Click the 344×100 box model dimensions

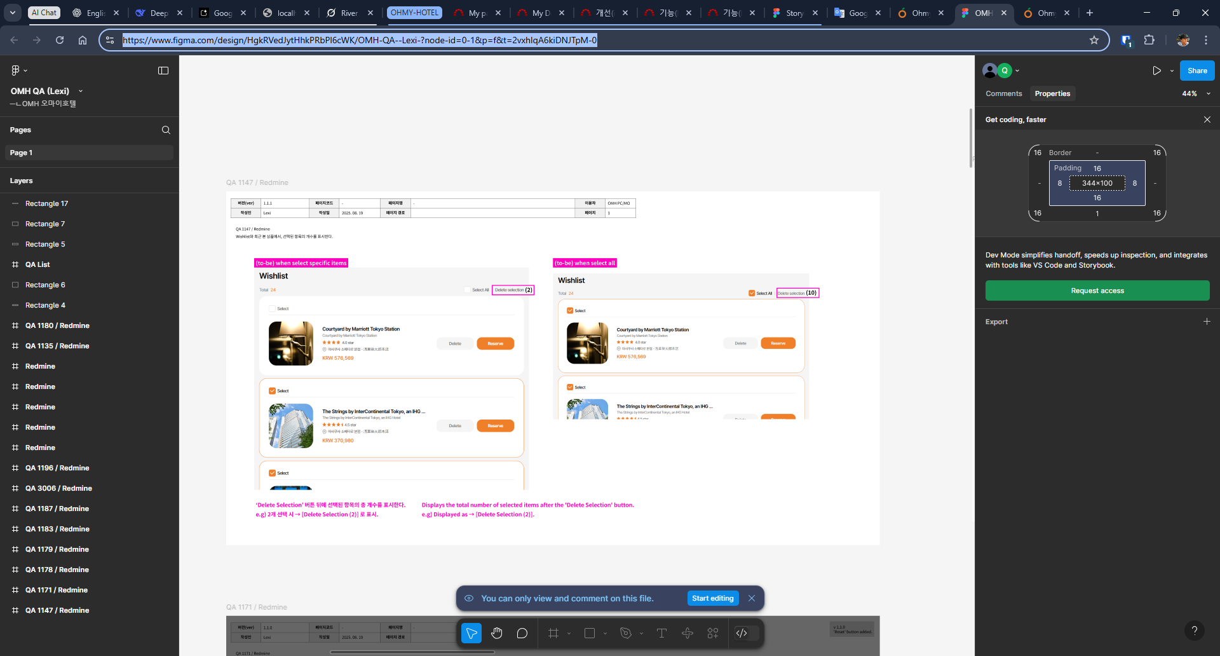[1097, 183]
